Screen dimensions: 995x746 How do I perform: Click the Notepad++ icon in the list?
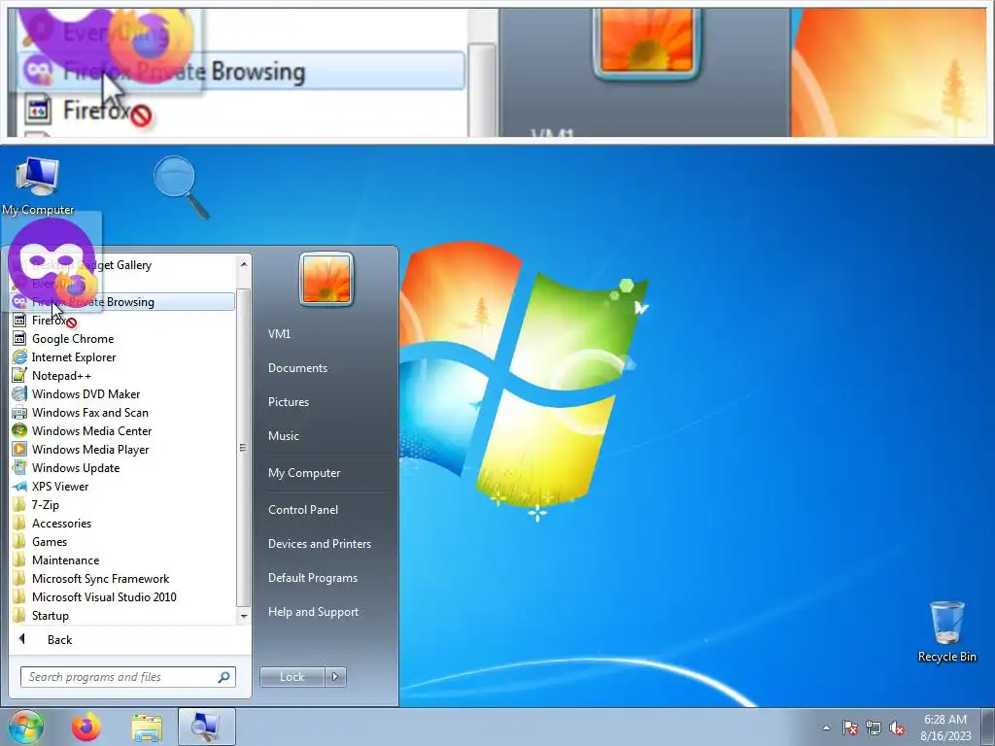pos(19,375)
